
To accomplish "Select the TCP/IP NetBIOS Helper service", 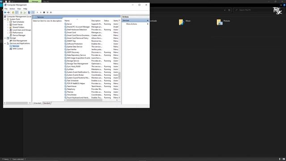I will pyautogui.click(x=91, y=84).
